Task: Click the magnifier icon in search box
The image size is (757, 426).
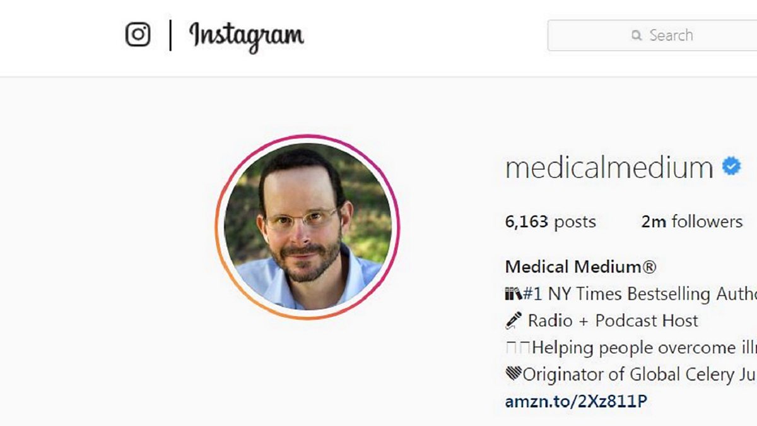Action: coord(637,35)
